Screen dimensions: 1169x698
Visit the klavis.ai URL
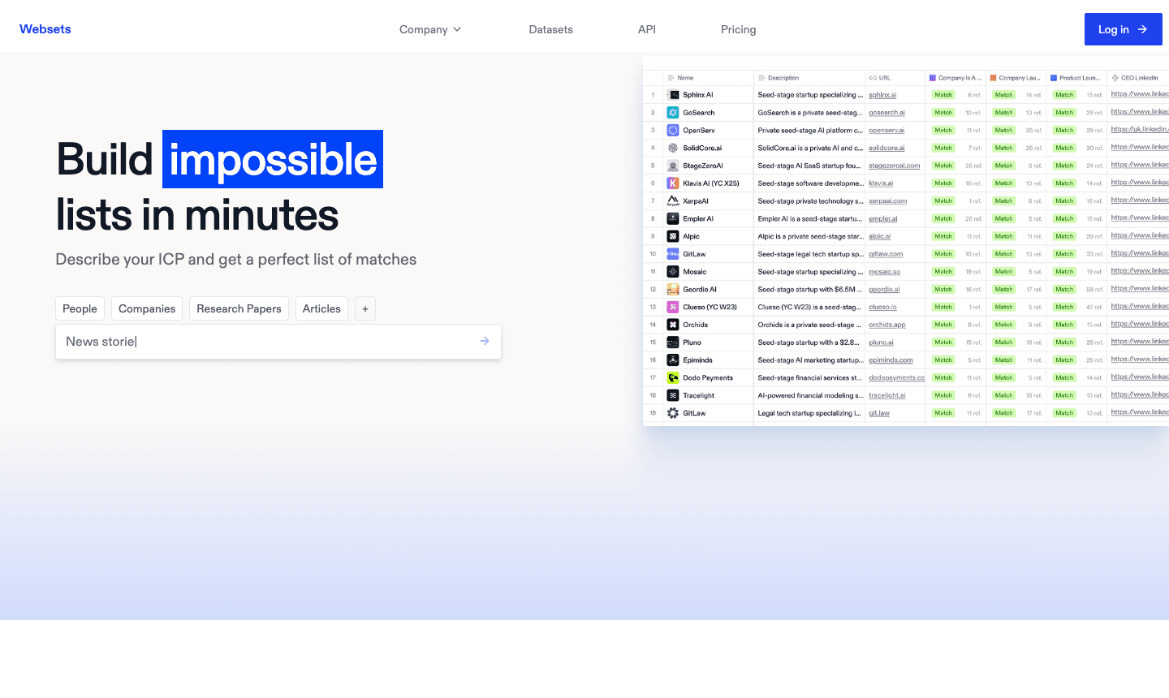click(881, 183)
